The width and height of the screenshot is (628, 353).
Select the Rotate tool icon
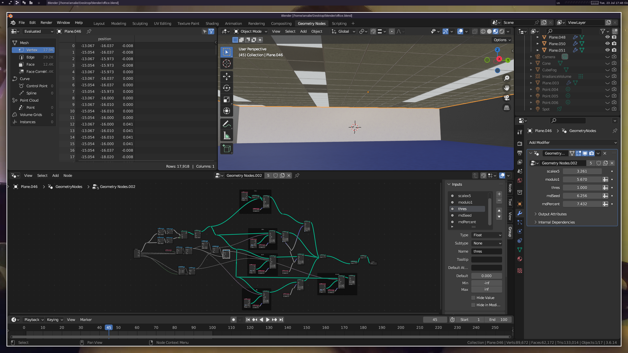click(227, 88)
